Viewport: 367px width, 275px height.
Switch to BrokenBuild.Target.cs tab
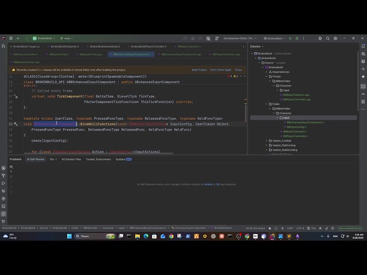coord(25,46)
